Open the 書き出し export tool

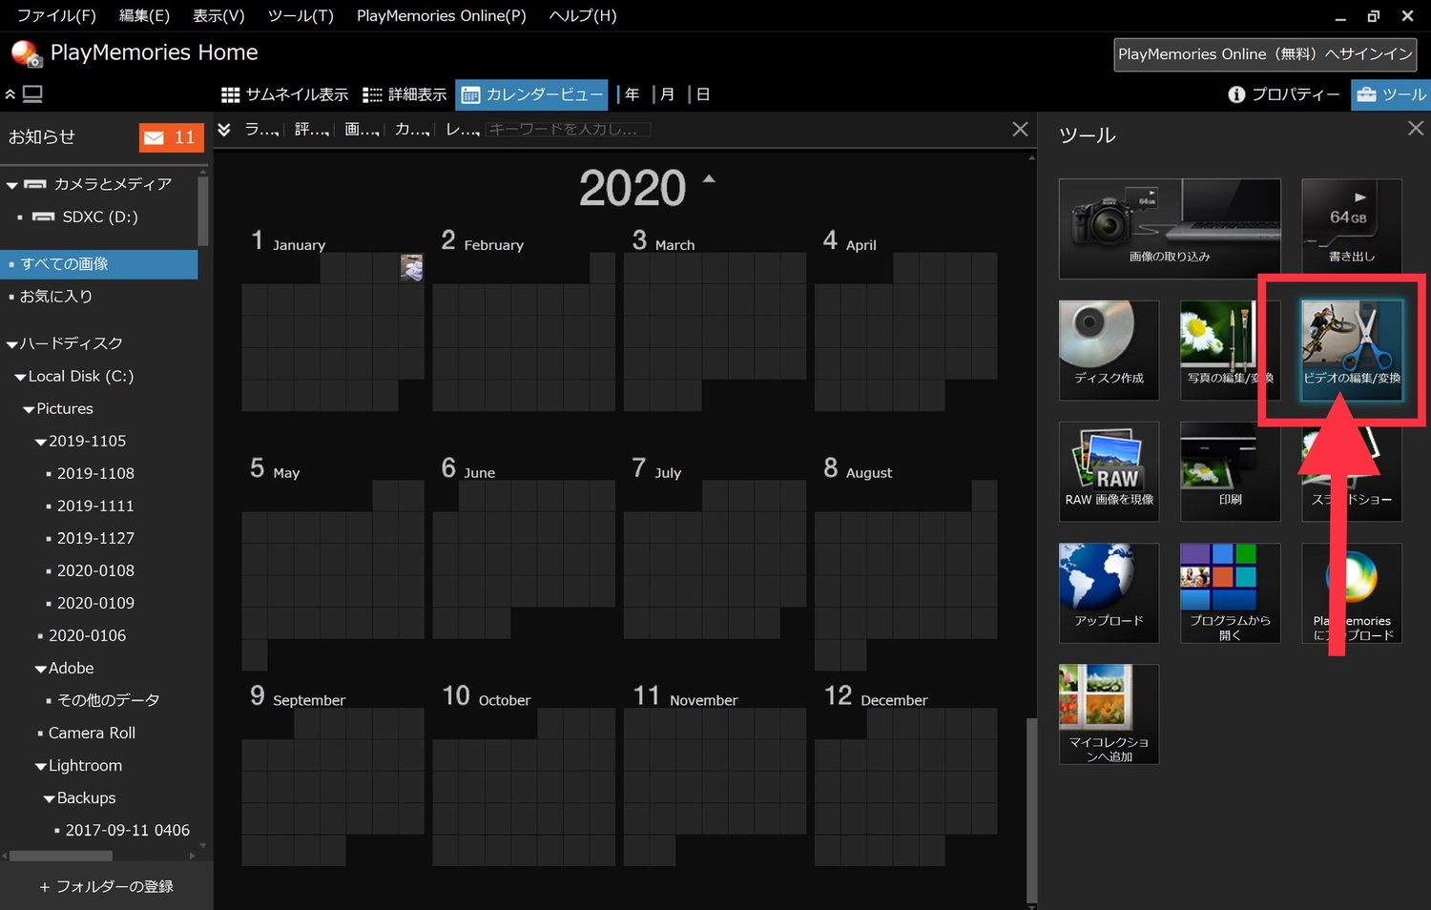(1352, 229)
